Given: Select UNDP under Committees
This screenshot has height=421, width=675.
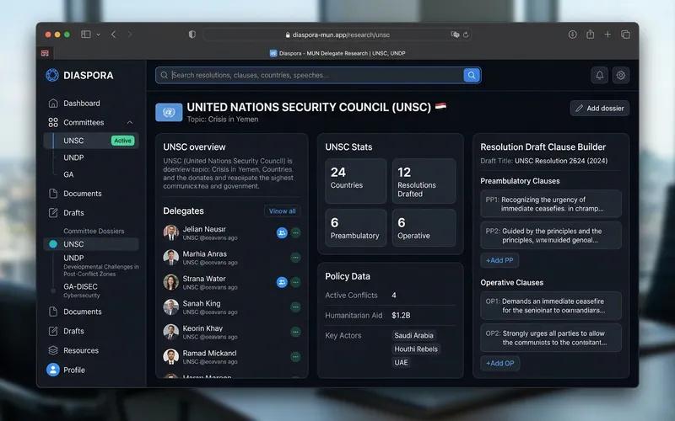Looking at the screenshot, I should [x=73, y=157].
